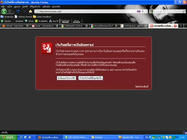The image size is (187, 140).
Task: Click the red warning badge icon
Action: pyautogui.click(x=47, y=48)
